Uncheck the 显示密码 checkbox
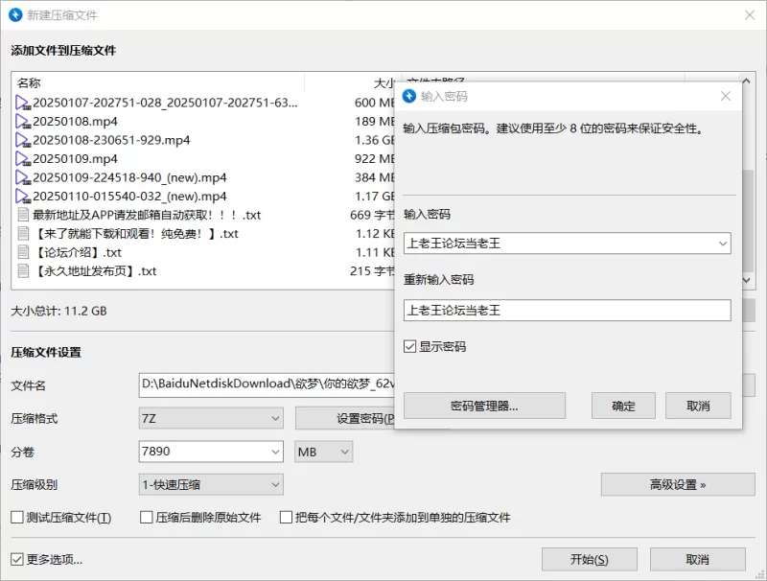The height and width of the screenshot is (581, 767). [410, 347]
